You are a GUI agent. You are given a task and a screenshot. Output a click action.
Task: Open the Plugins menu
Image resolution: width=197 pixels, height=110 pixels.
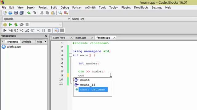point(126,7)
